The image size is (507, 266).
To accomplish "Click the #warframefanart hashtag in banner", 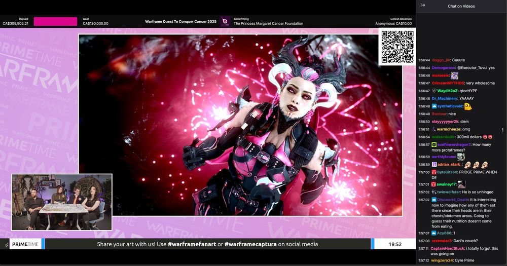I will pyautogui.click(x=192, y=244).
